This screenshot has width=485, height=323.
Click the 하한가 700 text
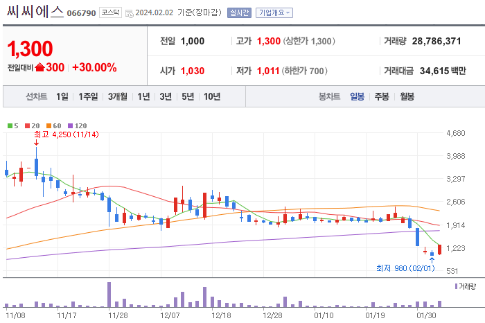point(304,71)
